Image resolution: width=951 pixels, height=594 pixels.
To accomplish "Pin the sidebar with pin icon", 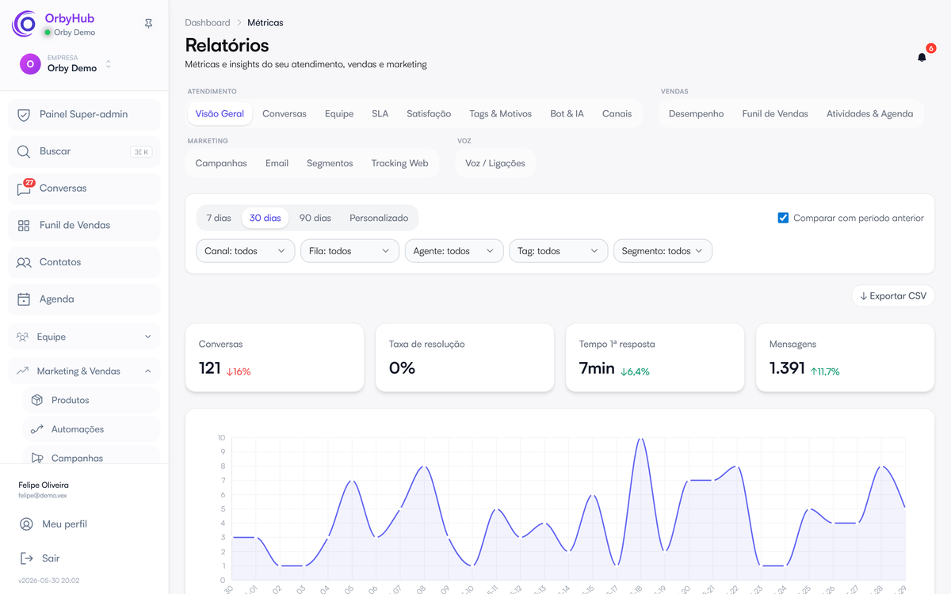I will 148,24.
